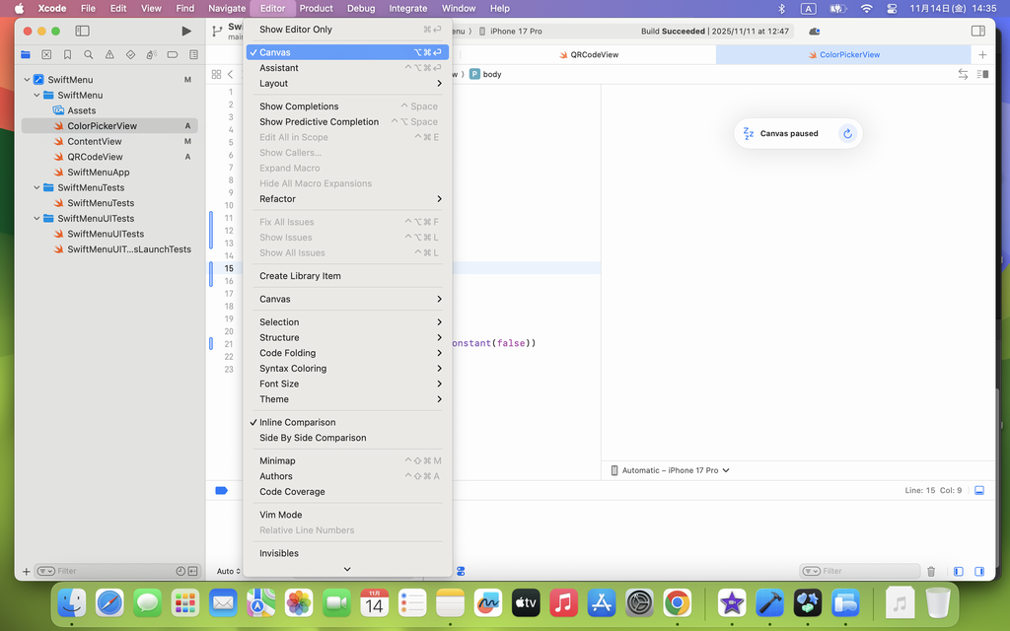
Task: Hide the navigator sidebar with toolbar icon
Action: tap(83, 32)
